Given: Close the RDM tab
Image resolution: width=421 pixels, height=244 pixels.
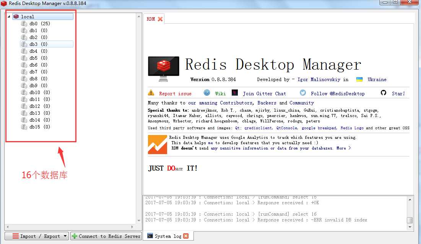Looking at the screenshot, I should coord(160,19).
